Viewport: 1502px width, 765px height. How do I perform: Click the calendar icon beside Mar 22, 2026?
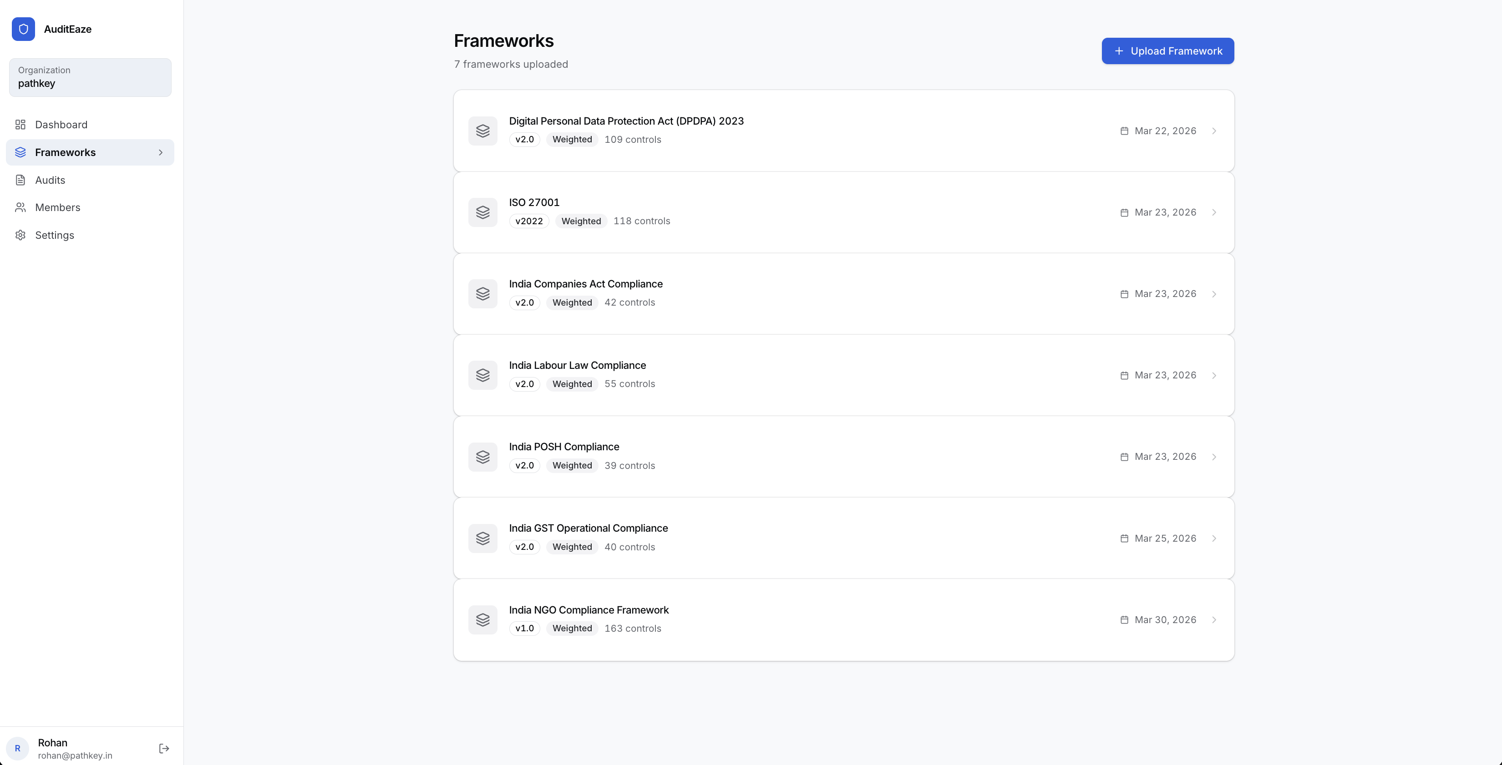(x=1125, y=131)
